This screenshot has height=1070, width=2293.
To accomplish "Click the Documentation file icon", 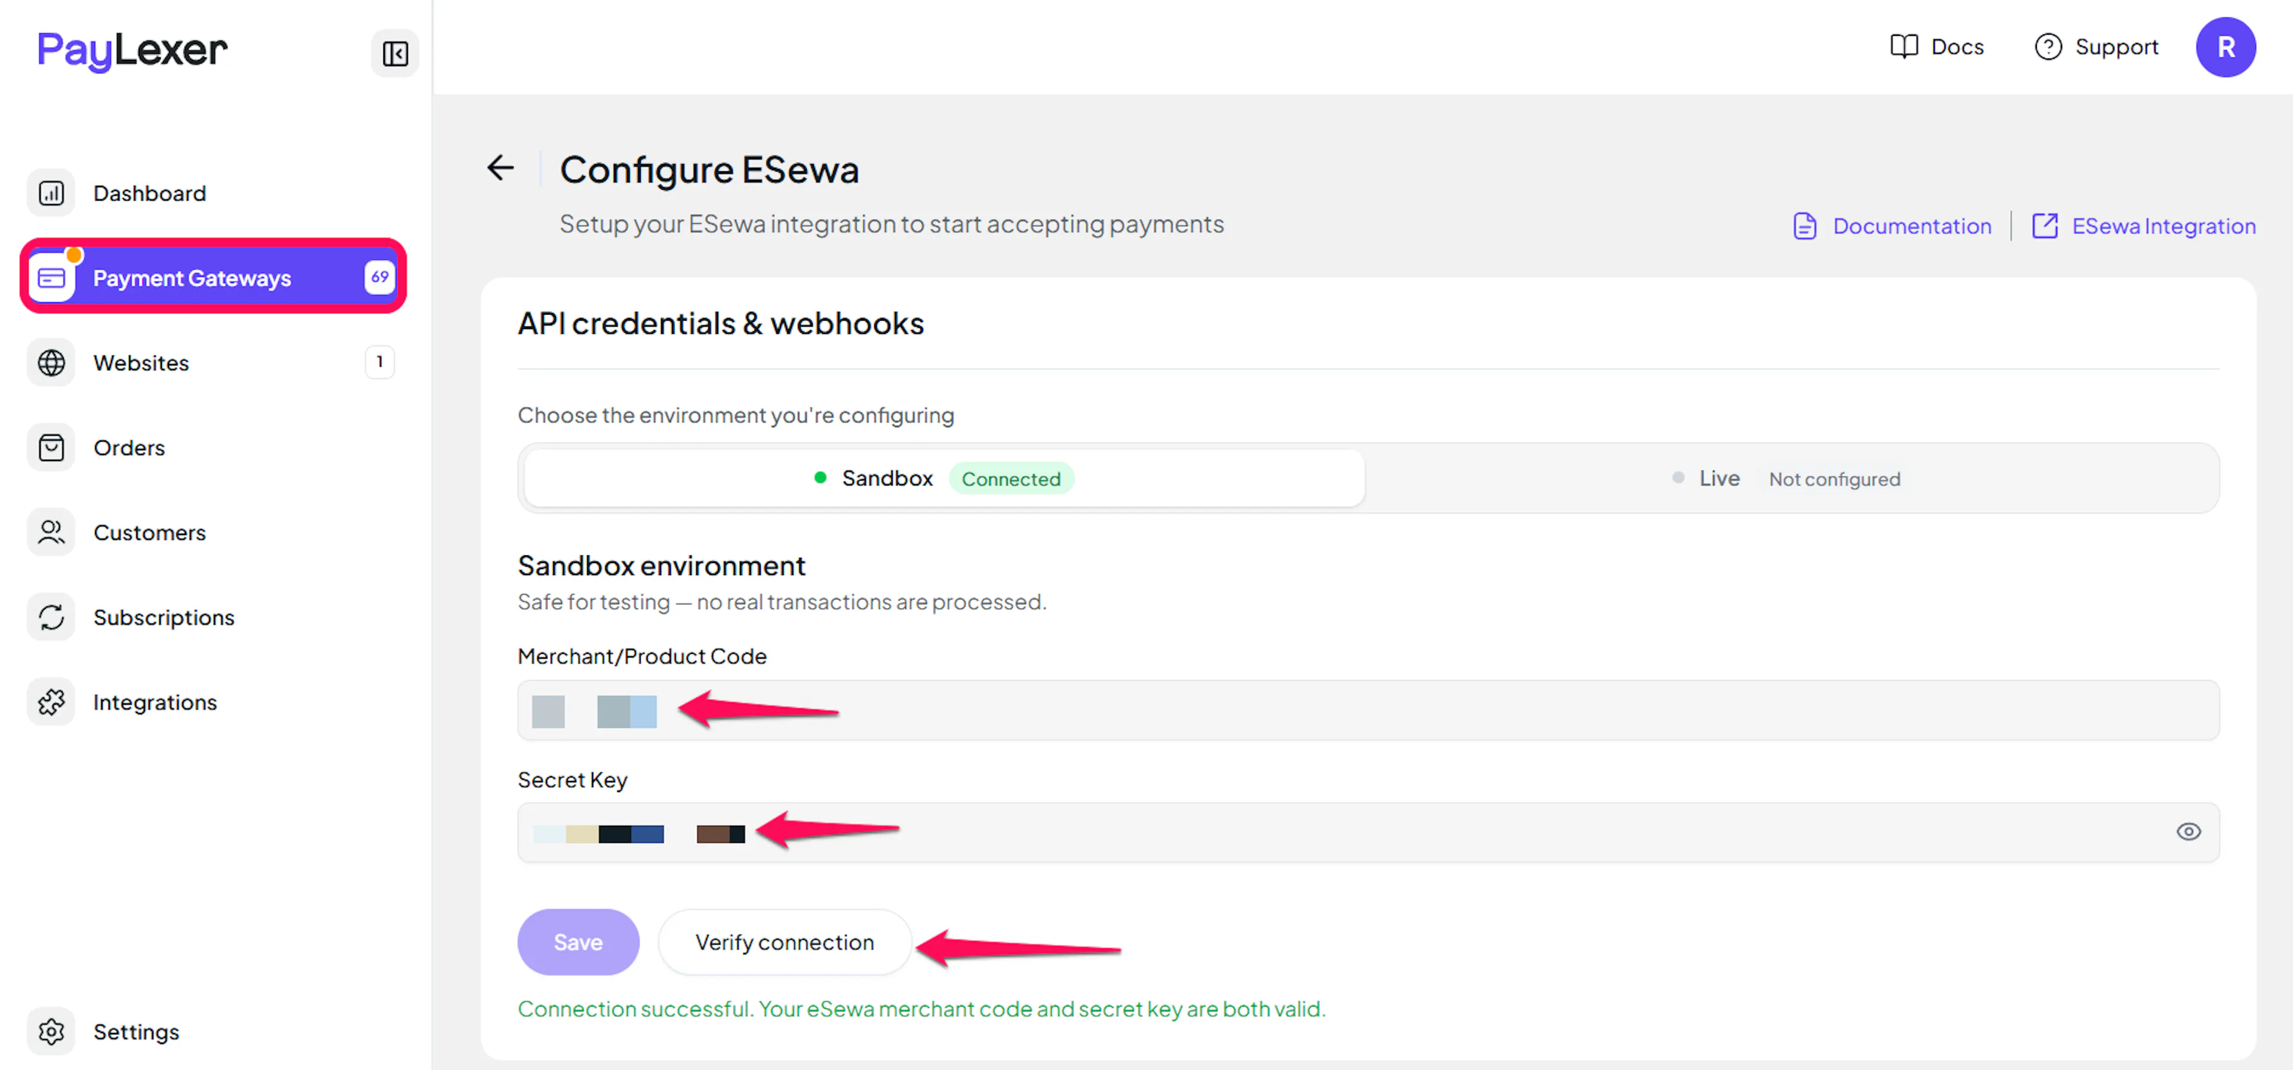I will pyautogui.click(x=1805, y=226).
